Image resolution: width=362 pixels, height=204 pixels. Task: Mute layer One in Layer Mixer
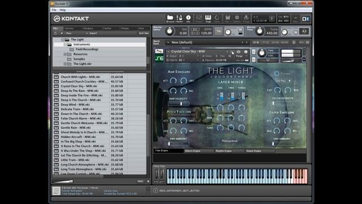218,98
